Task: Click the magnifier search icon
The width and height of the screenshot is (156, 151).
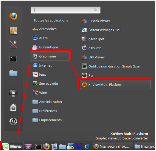Action: [96, 10]
